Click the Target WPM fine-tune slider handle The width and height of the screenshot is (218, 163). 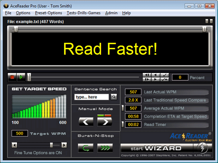51,145
